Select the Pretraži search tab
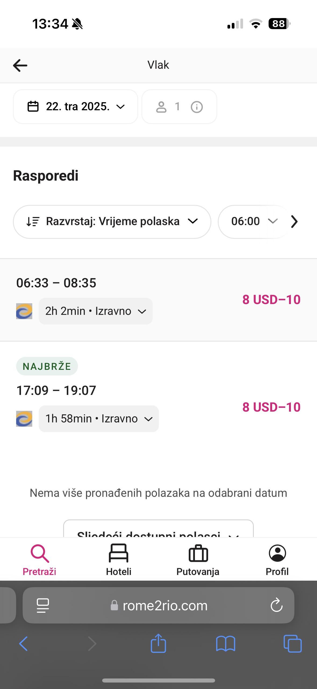The width and height of the screenshot is (317, 689). pyautogui.click(x=40, y=560)
